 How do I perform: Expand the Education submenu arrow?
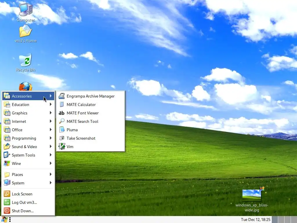[x=50, y=104]
